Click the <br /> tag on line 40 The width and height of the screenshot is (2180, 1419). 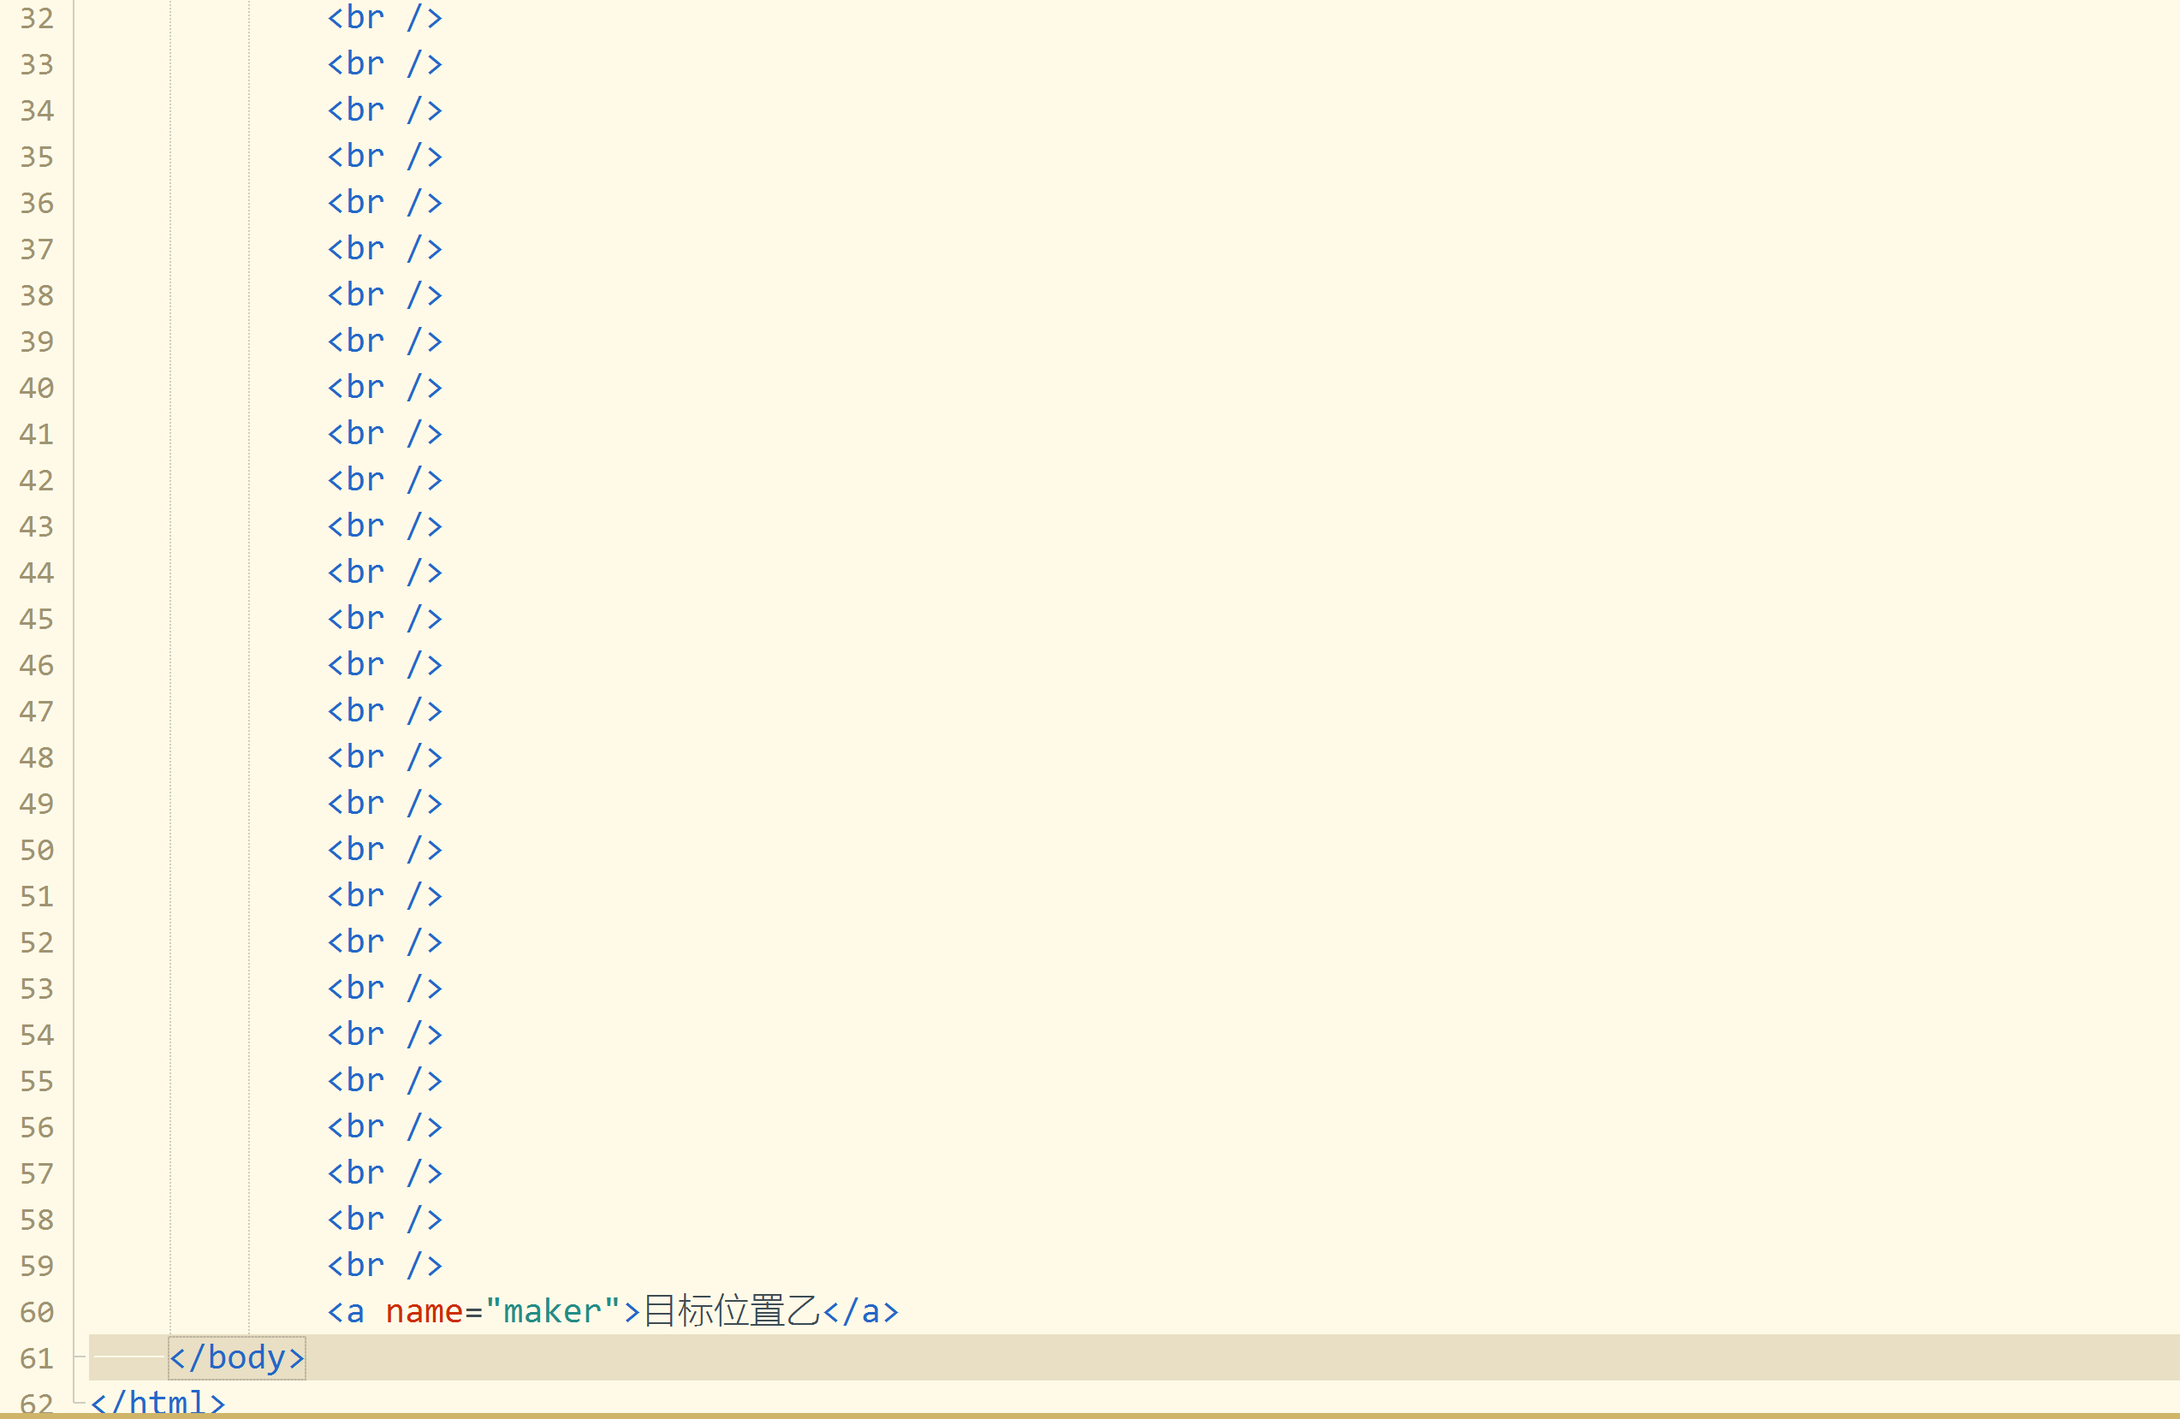pyautogui.click(x=384, y=387)
